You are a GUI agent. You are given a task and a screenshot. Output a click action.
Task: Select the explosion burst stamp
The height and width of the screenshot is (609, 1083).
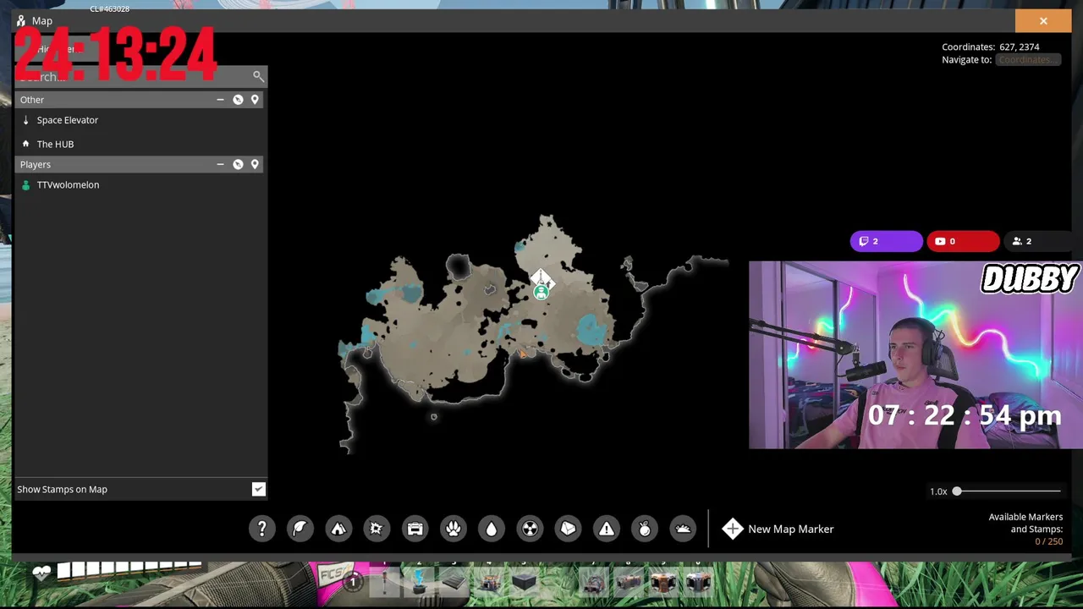point(377,529)
